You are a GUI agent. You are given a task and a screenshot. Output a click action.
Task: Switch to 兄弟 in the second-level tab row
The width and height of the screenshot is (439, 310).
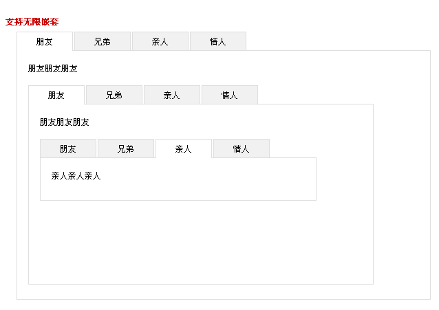[114, 95]
